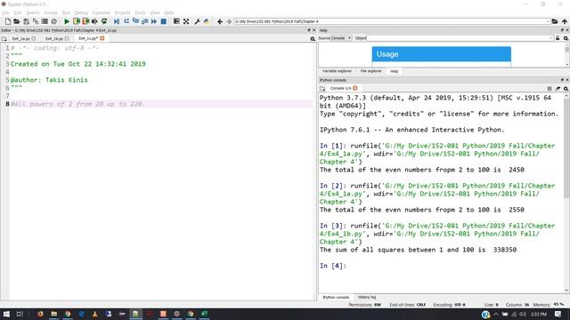This screenshot has height=320, width=570.
Task: Open the Windows notification center
Action: tap(558, 314)
